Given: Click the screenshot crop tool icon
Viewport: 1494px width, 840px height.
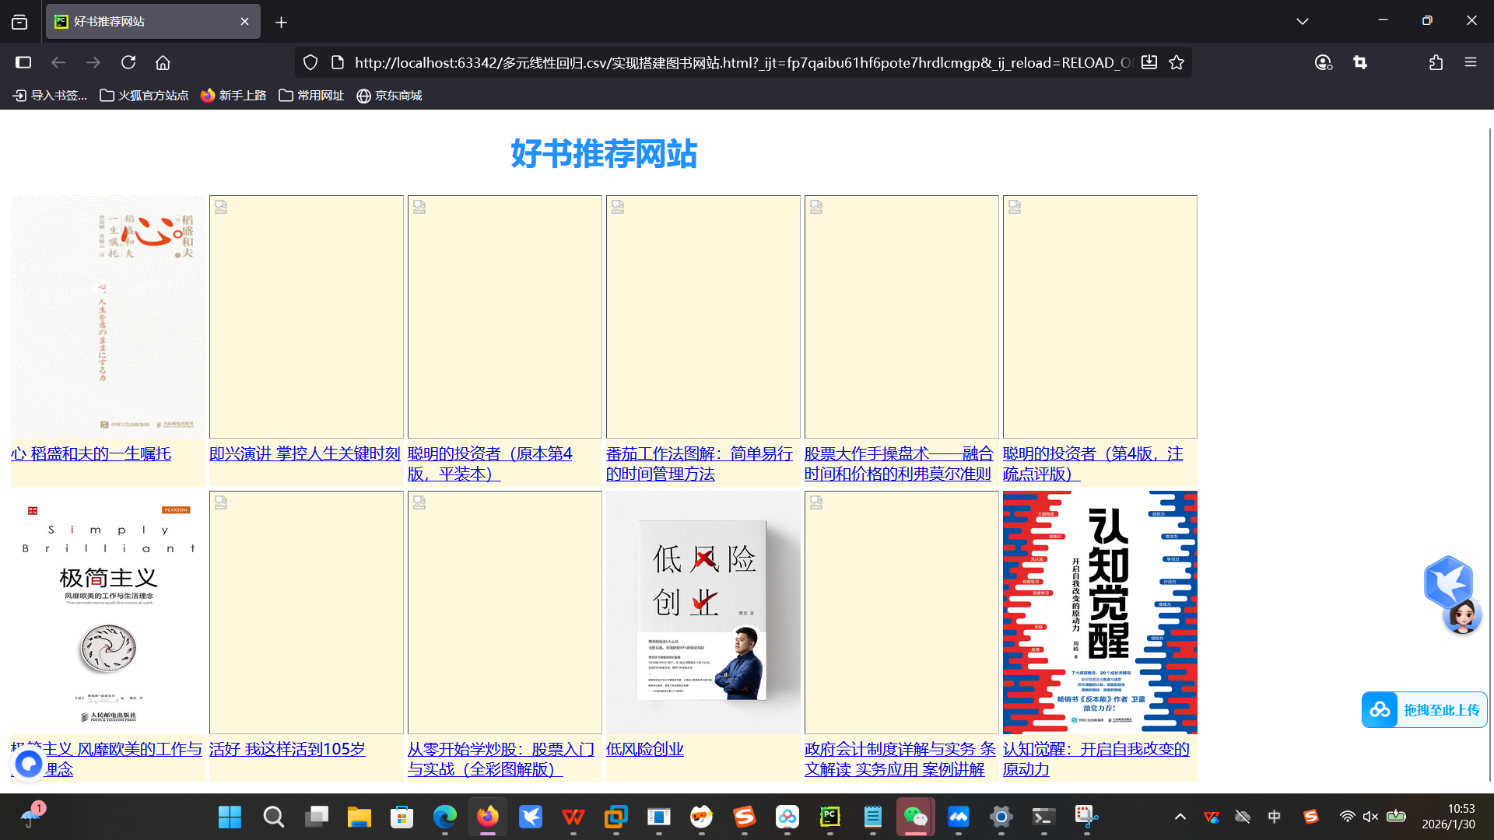Looking at the screenshot, I should click(1359, 62).
